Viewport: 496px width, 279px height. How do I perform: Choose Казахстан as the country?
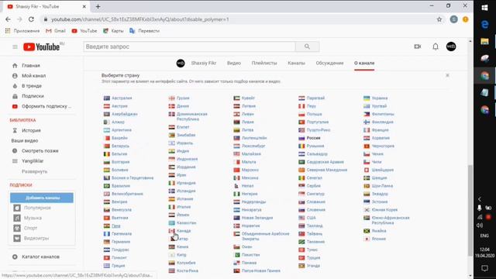[186, 222]
